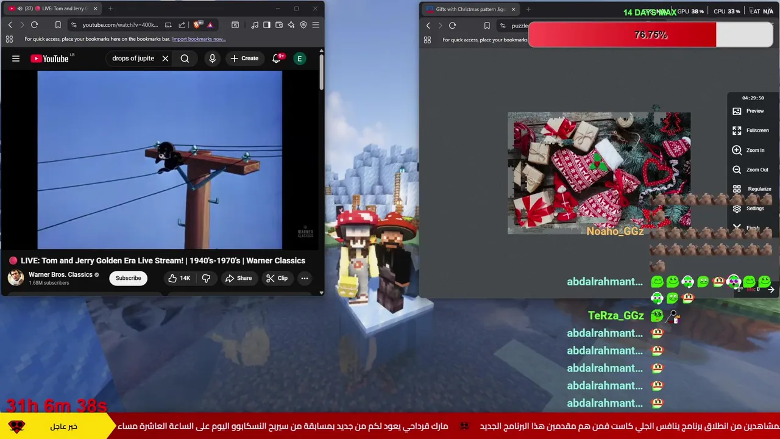The width and height of the screenshot is (780, 439).
Task: Open the YouTube Create menu
Action: click(x=244, y=59)
